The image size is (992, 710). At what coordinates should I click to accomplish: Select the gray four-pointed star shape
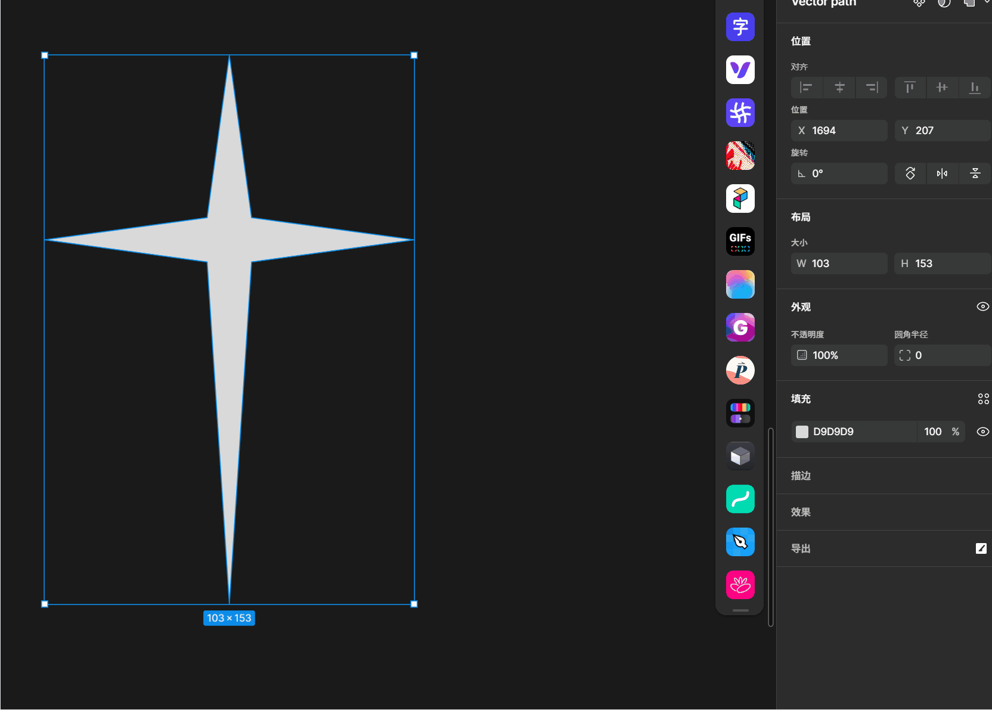coord(230,240)
